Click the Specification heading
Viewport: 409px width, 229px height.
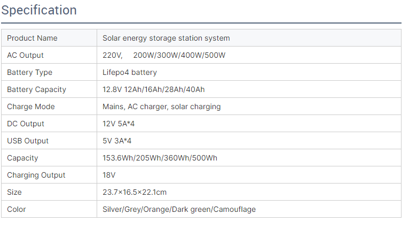click(39, 10)
